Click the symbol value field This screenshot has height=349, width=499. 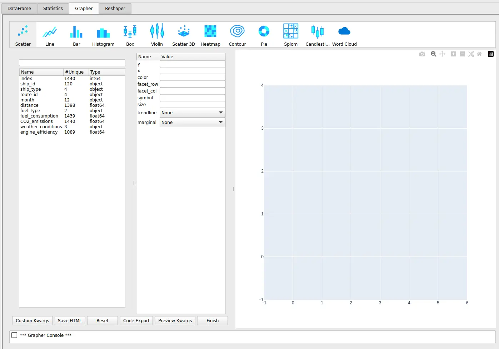click(193, 98)
